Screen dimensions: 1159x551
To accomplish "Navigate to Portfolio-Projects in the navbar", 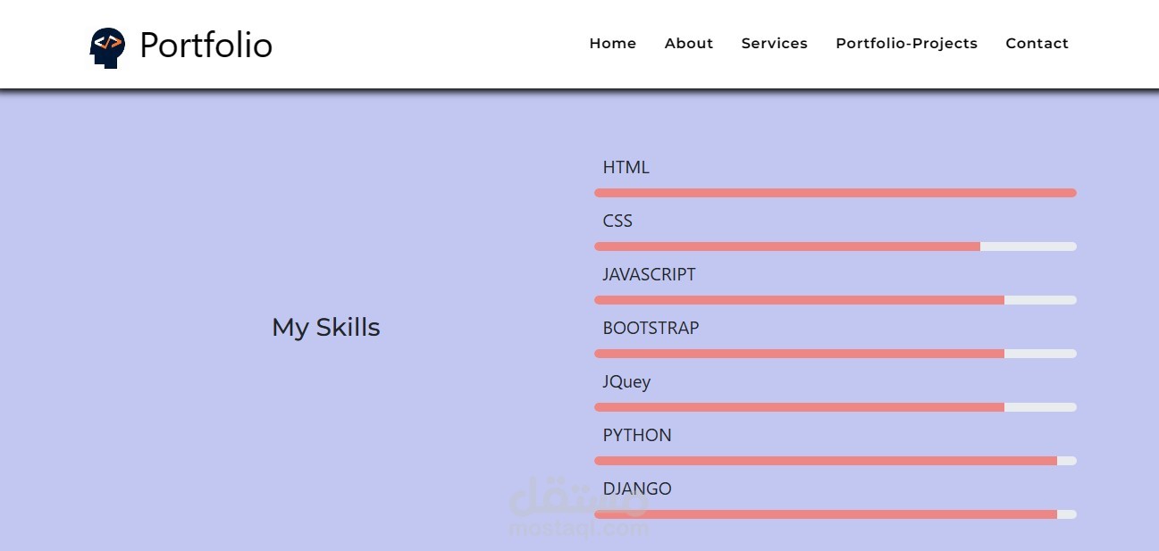I will 906,43.
